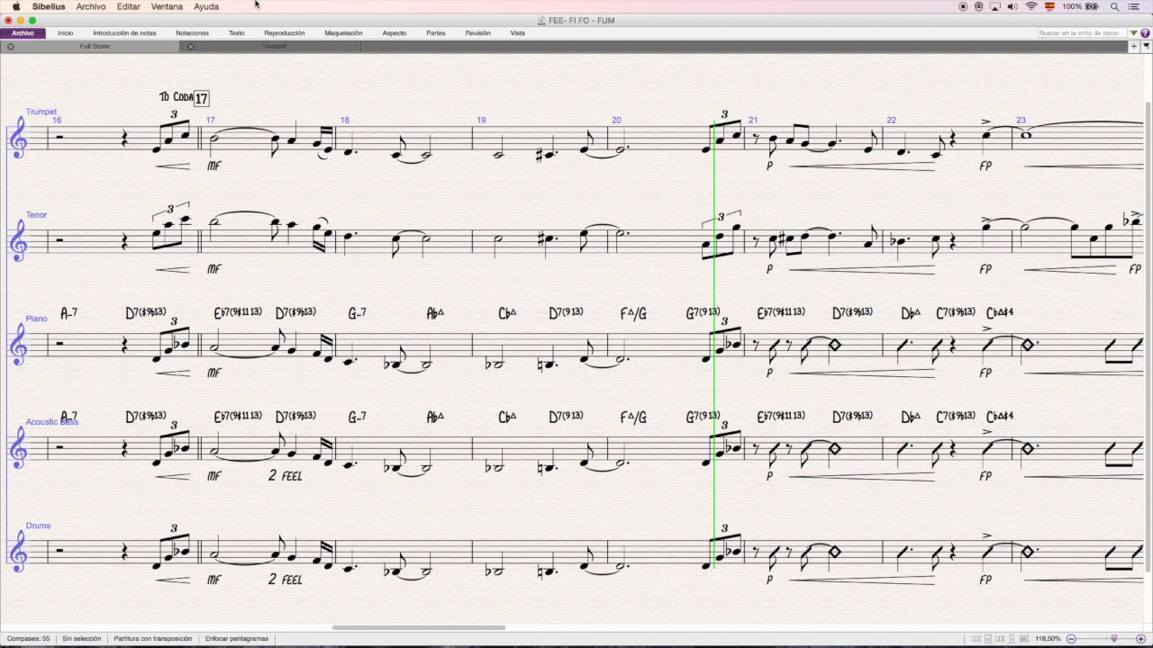The width and height of the screenshot is (1153, 648).
Task: Open the AirPlay display menu
Action: (x=995, y=6)
